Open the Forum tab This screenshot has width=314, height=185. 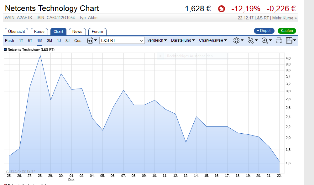tap(97, 32)
